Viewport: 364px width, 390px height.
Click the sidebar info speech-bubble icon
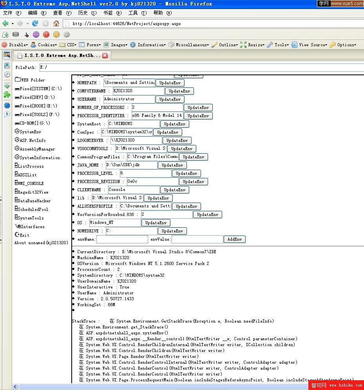coord(7,114)
